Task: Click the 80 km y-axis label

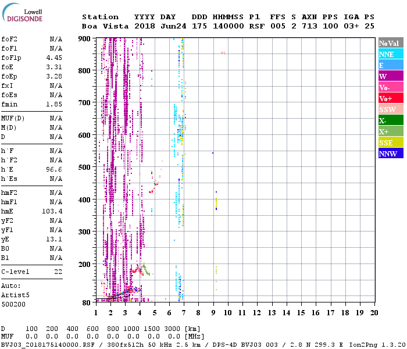Action: click(x=86, y=303)
